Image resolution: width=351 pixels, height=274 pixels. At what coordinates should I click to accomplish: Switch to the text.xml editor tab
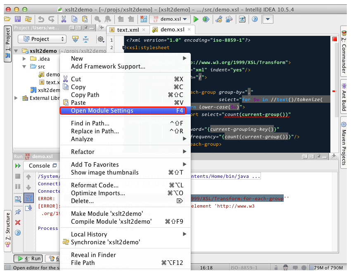pyautogui.click(x=128, y=30)
